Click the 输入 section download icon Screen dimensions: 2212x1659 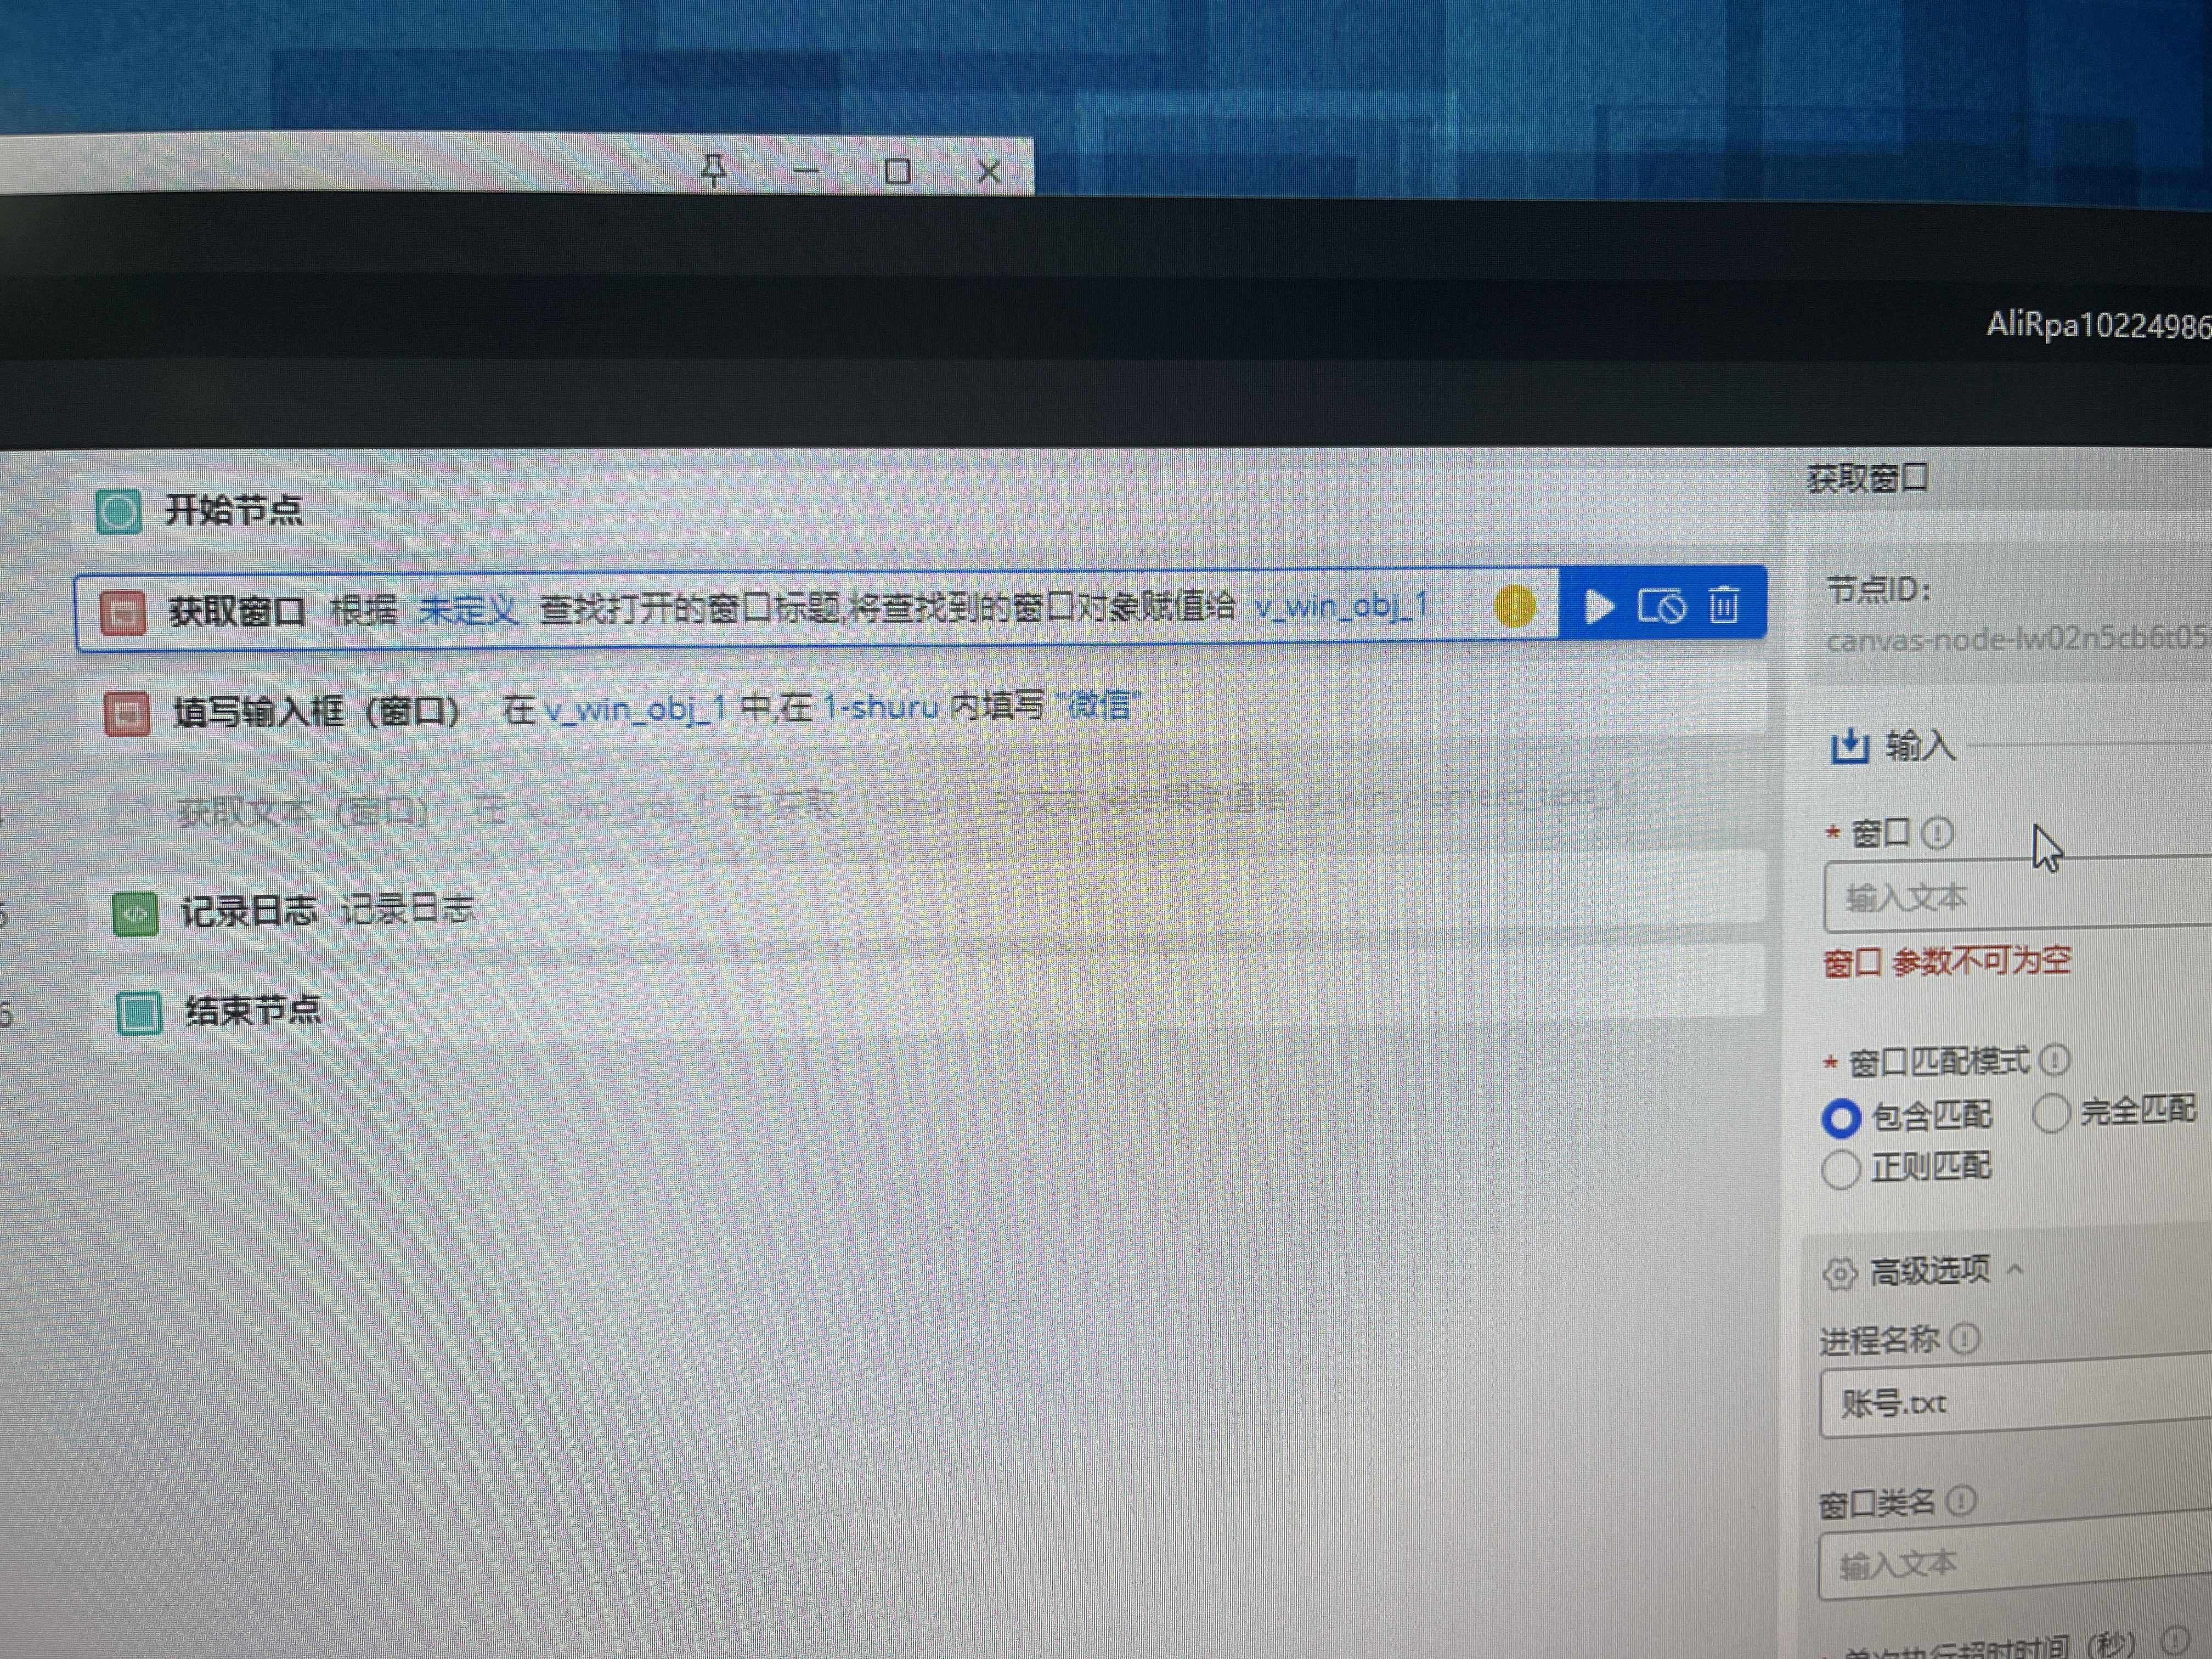click(x=1849, y=746)
